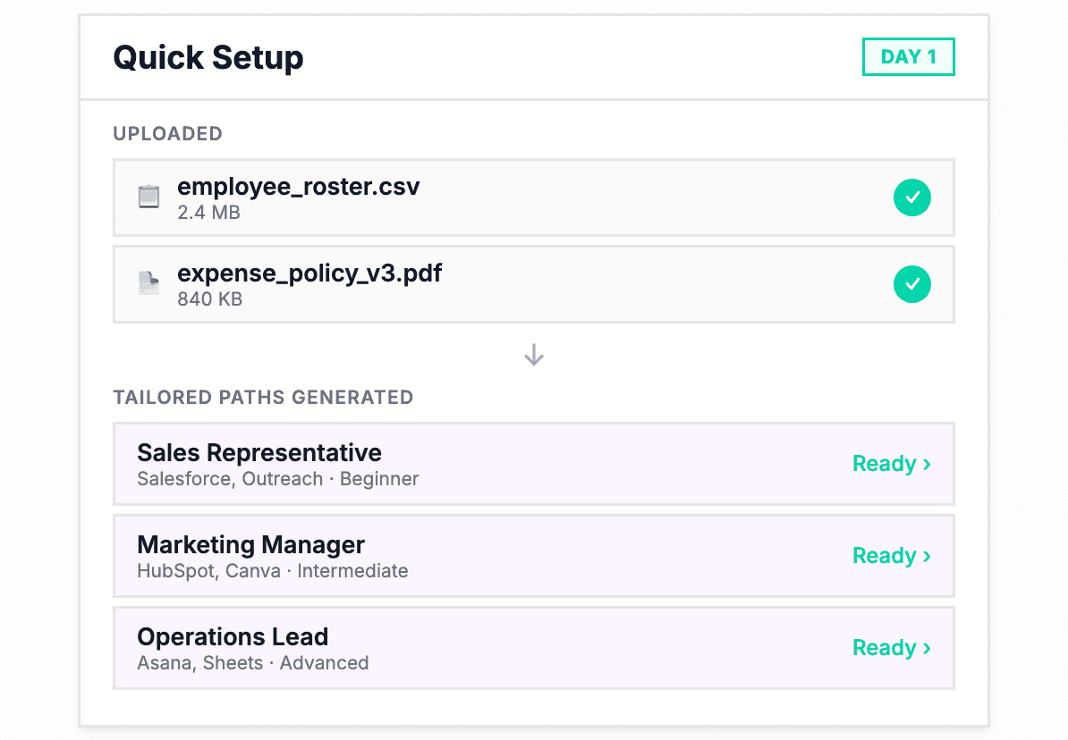The width and height of the screenshot is (1068, 740).
Task: Select the Sales Representative path title
Action: click(x=259, y=453)
